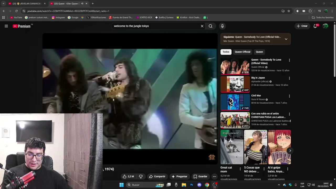Open options for Somebody To Love video
This screenshot has width=336, height=189.
289,60
